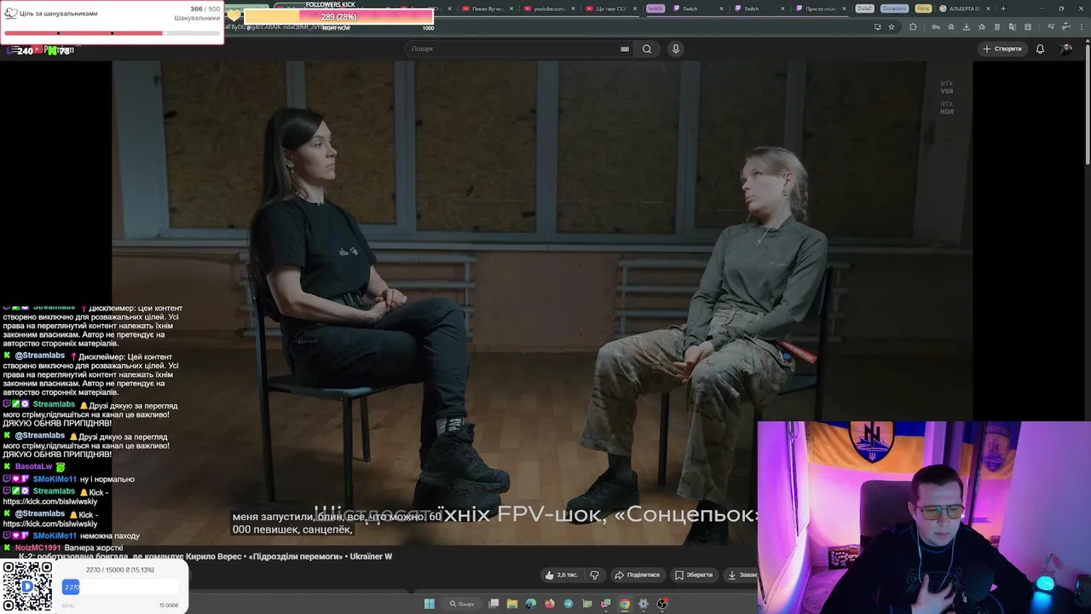Start voice search with the microphone icon
1091x614 pixels.
(676, 49)
